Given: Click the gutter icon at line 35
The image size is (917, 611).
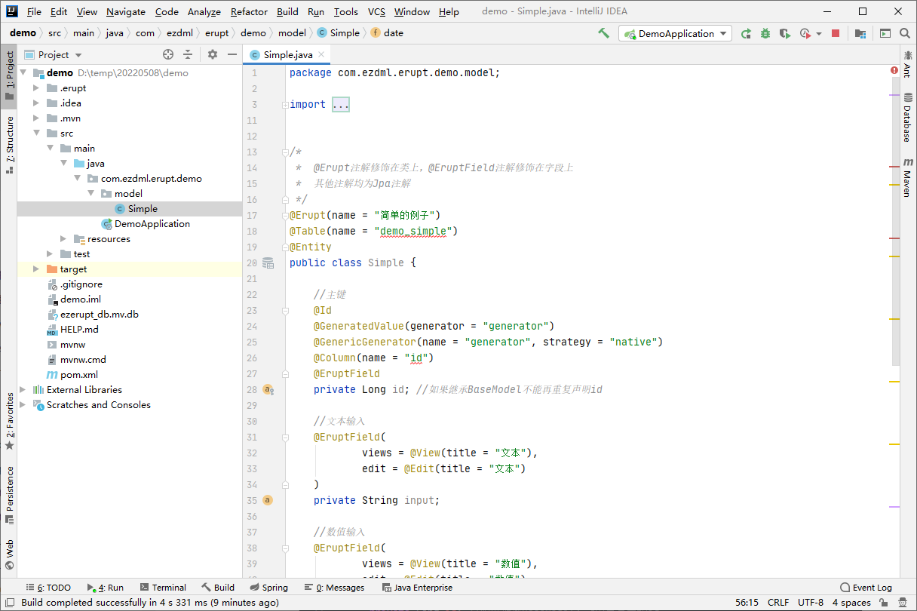Looking at the screenshot, I should coord(268,500).
